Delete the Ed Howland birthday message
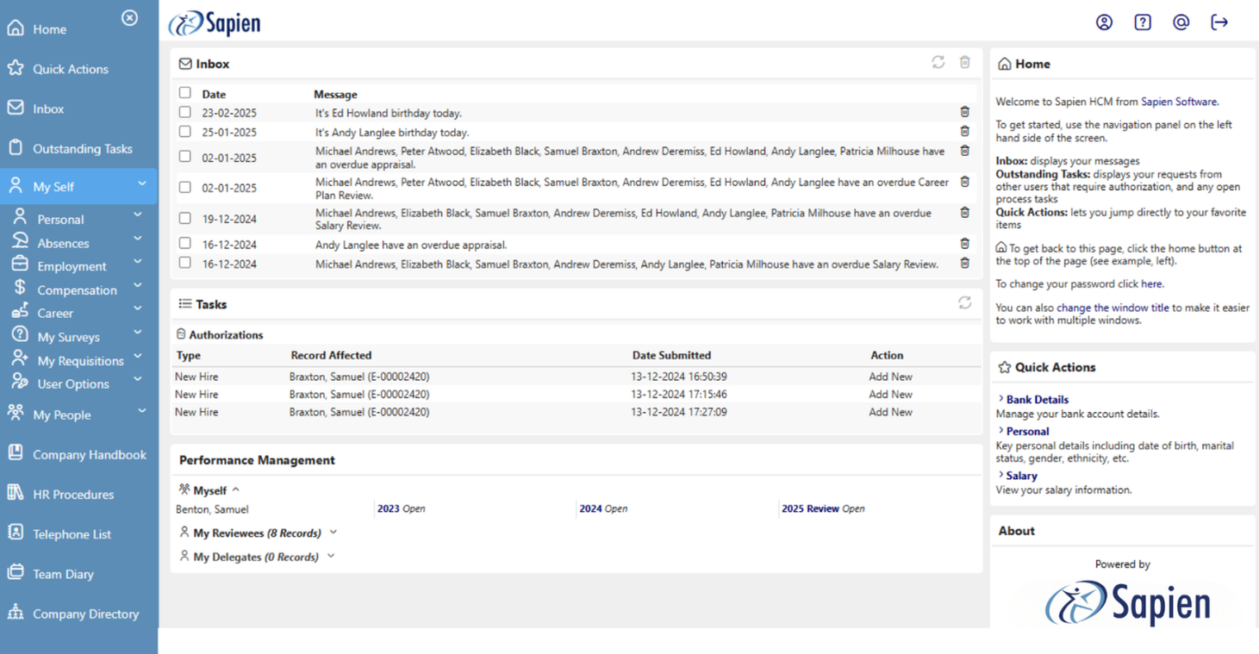The width and height of the screenshot is (1259, 654). point(965,112)
